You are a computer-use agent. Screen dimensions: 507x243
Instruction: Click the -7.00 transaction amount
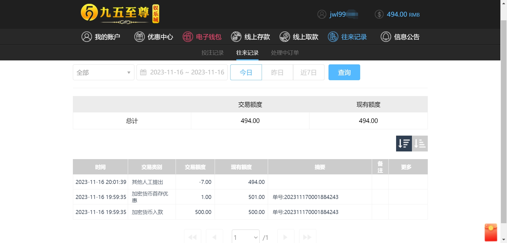[205, 182]
